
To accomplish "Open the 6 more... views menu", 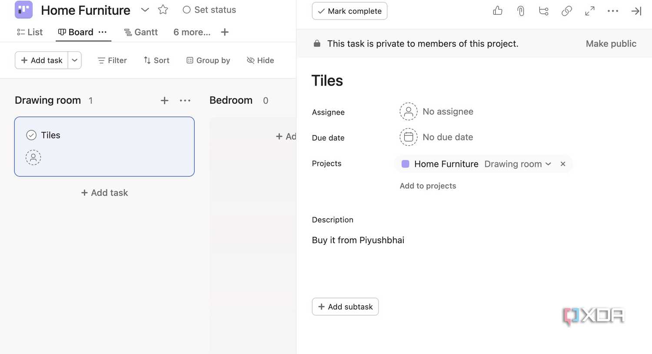I will pos(192,32).
